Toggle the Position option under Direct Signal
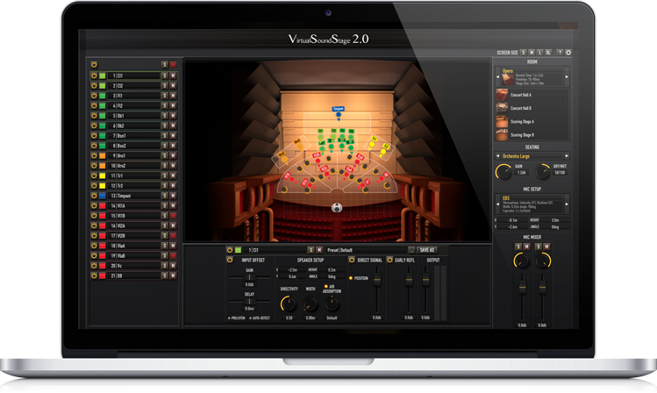The width and height of the screenshot is (657, 393). coord(351,278)
